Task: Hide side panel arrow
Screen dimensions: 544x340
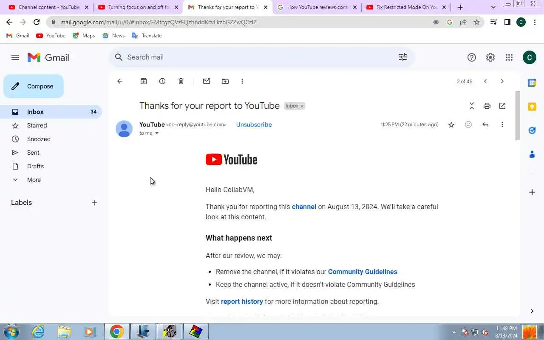Action: (532, 311)
